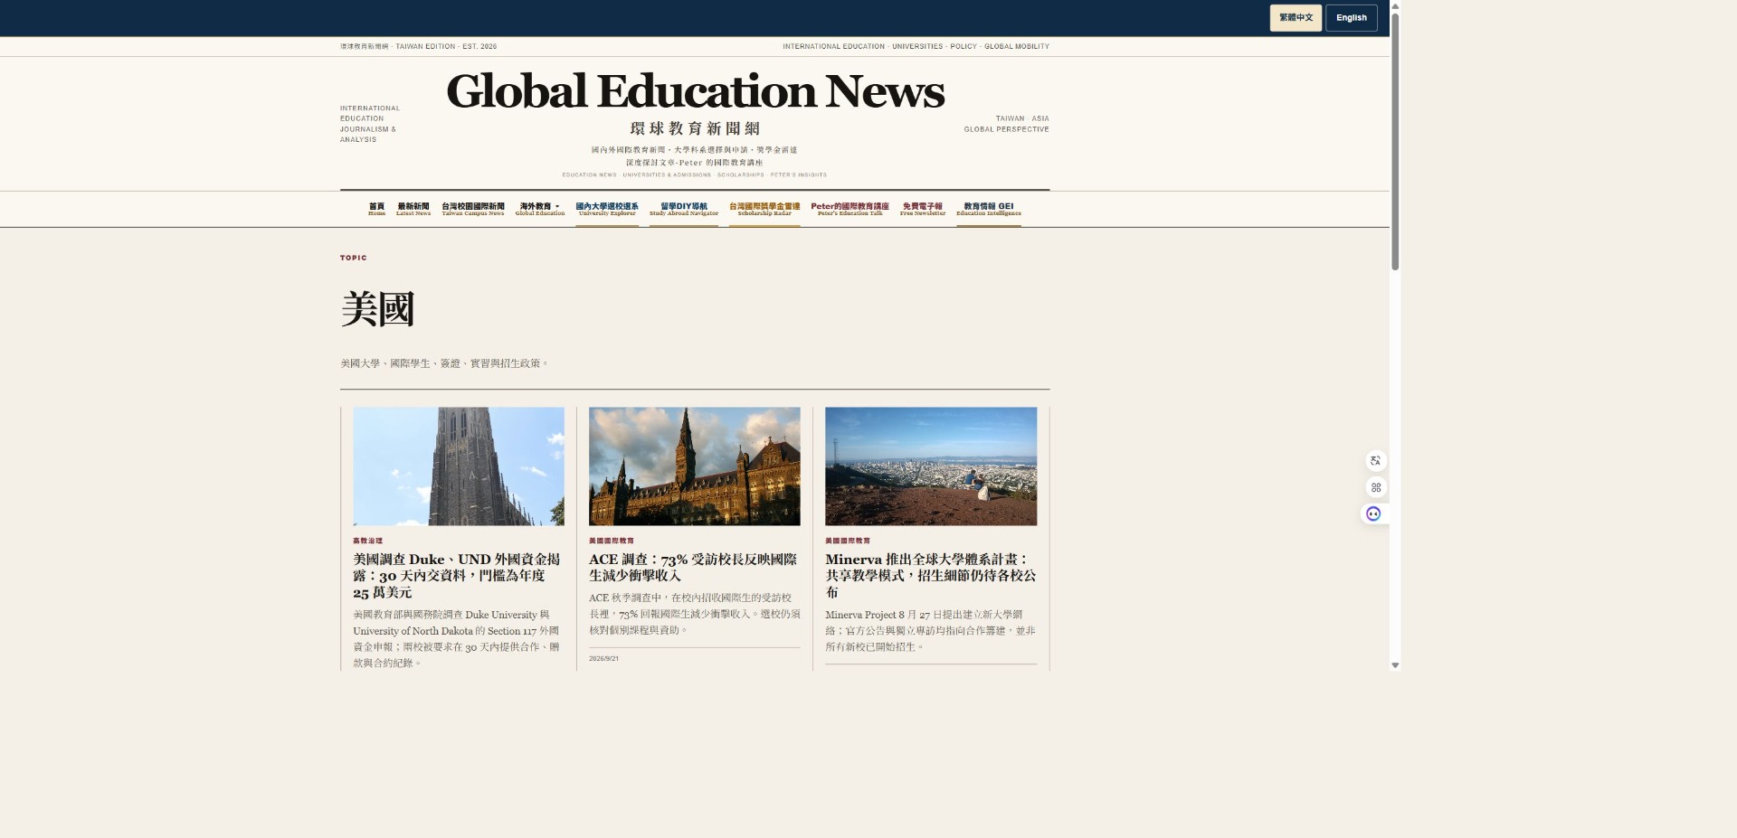
Task: Click the scrollbar down arrow
Action: (1395, 665)
